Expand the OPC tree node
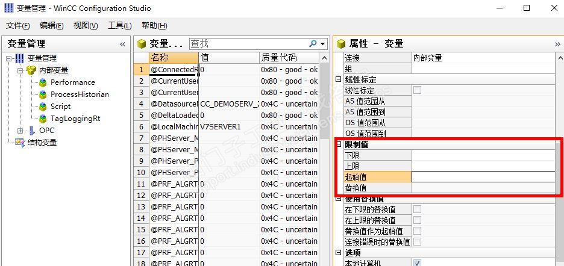564x266 pixels. 20,131
